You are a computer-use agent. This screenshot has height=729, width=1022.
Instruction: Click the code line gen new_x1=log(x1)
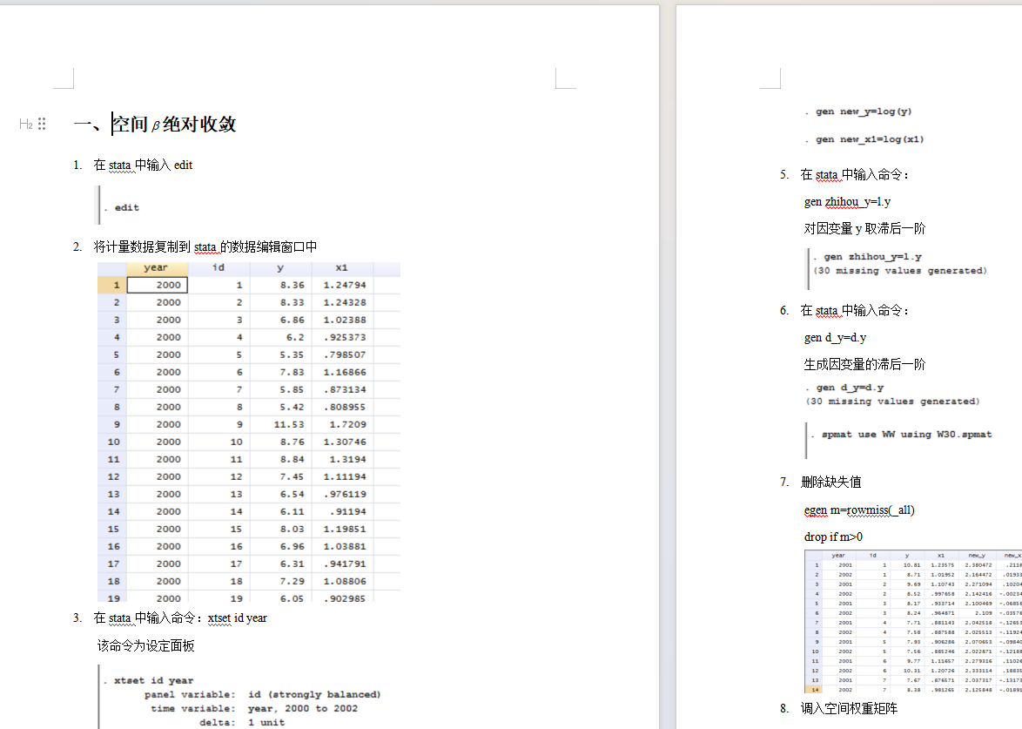tap(864, 139)
